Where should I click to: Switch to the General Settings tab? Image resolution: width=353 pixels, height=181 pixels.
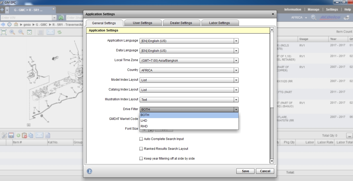[x=104, y=23]
